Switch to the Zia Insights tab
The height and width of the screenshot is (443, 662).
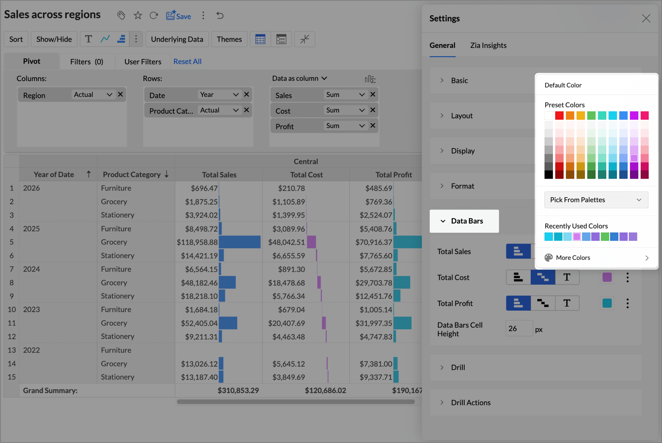[x=488, y=45]
